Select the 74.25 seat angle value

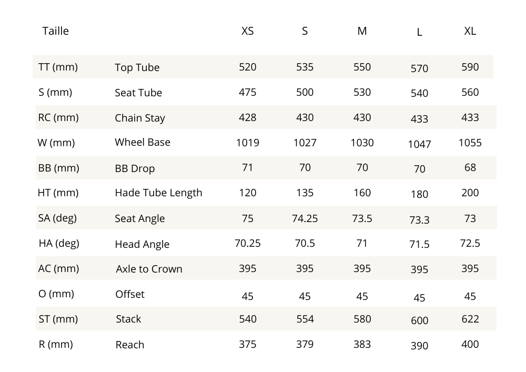coord(305,218)
